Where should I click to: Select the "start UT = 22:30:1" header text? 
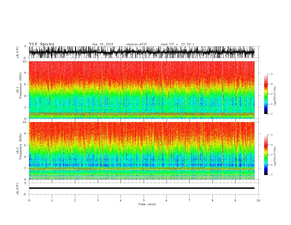[177, 44]
